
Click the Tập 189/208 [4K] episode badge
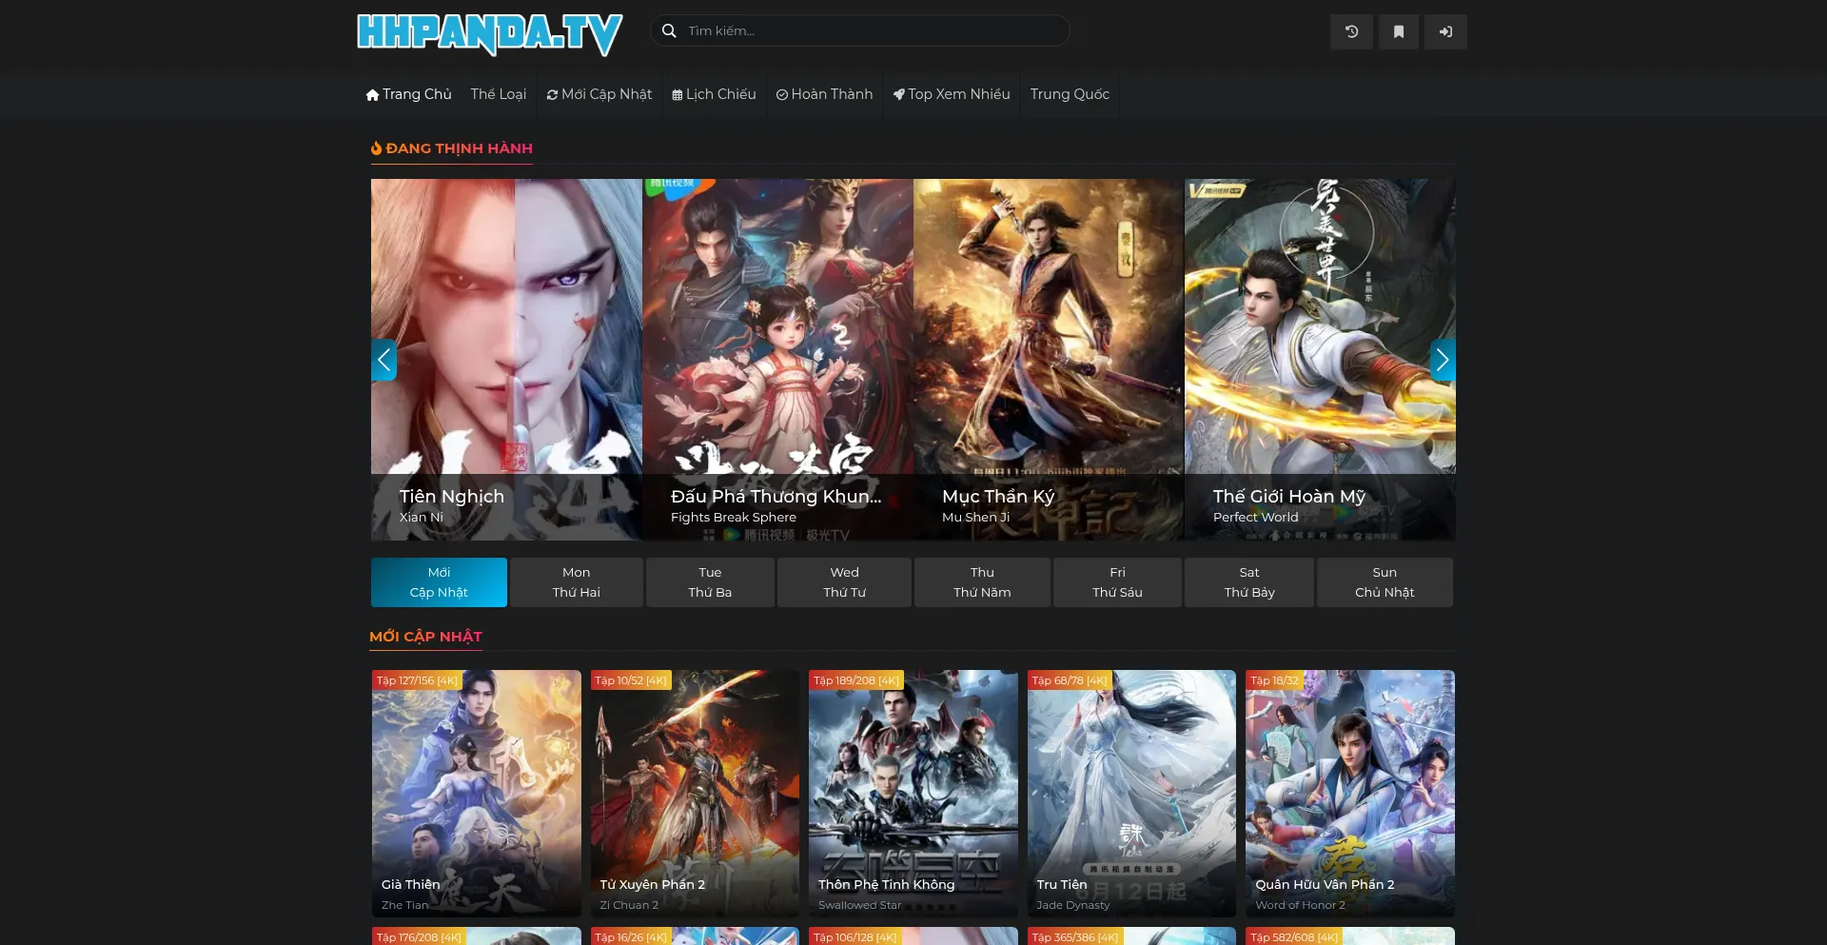point(855,680)
